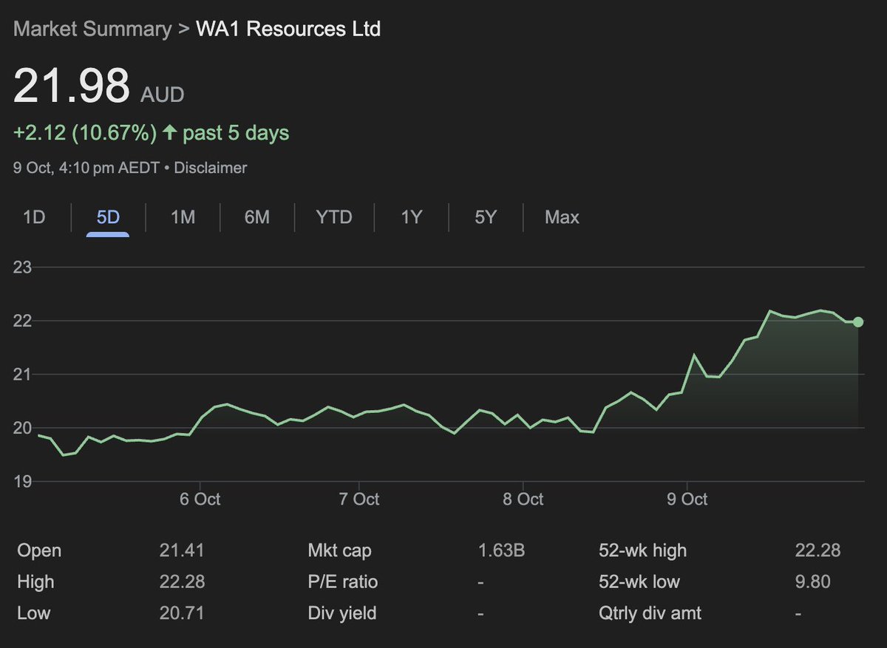Click the 9 Oct axis label
The height and width of the screenshot is (648, 887).
tap(687, 499)
